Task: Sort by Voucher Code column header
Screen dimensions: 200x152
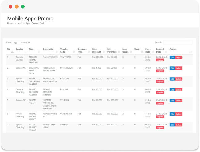Action: [x=64, y=50]
